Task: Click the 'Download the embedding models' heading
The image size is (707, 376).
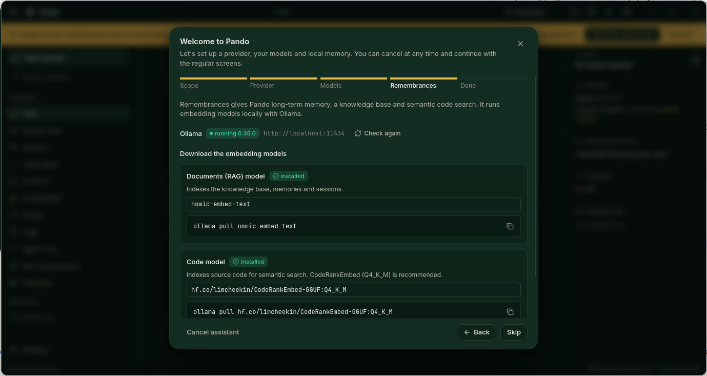Action: (x=233, y=154)
